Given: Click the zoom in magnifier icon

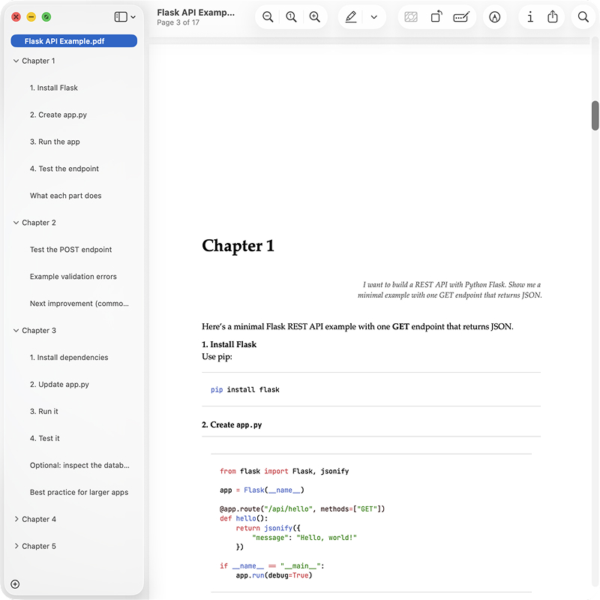Looking at the screenshot, I should click(314, 16).
